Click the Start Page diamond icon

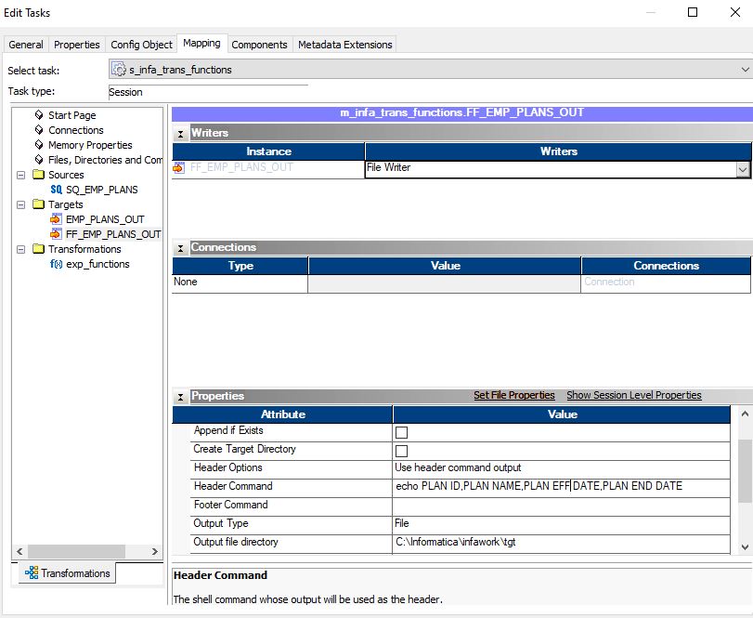(x=39, y=115)
